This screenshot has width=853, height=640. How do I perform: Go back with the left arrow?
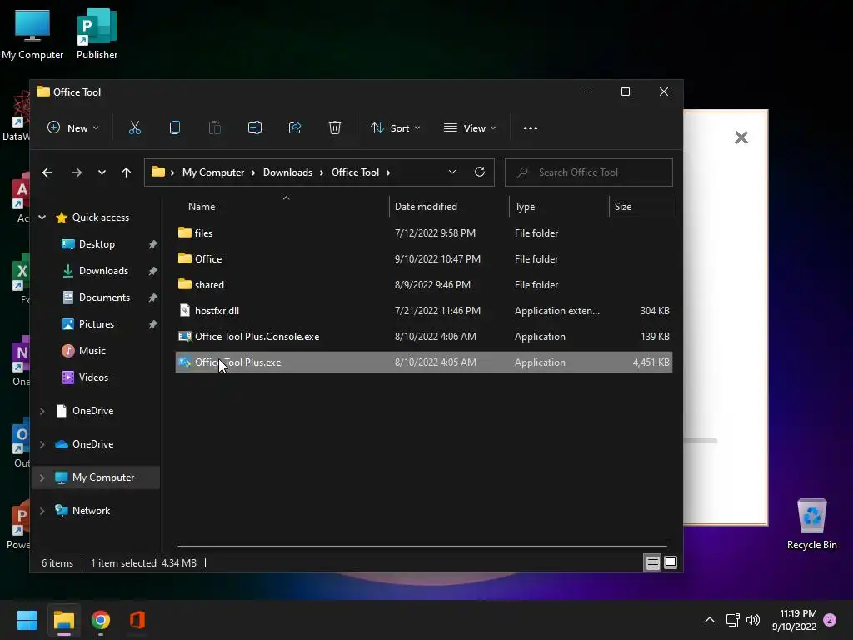pos(47,172)
